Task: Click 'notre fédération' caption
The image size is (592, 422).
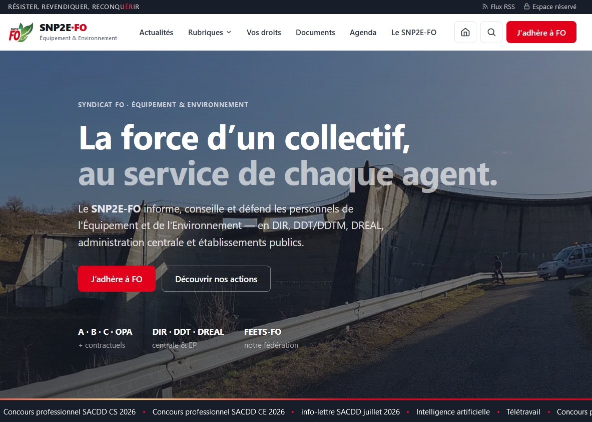Action: point(271,345)
